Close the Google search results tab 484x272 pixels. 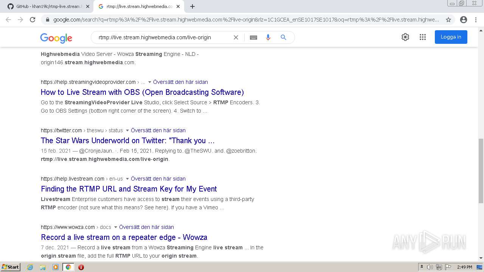[x=178, y=6]
